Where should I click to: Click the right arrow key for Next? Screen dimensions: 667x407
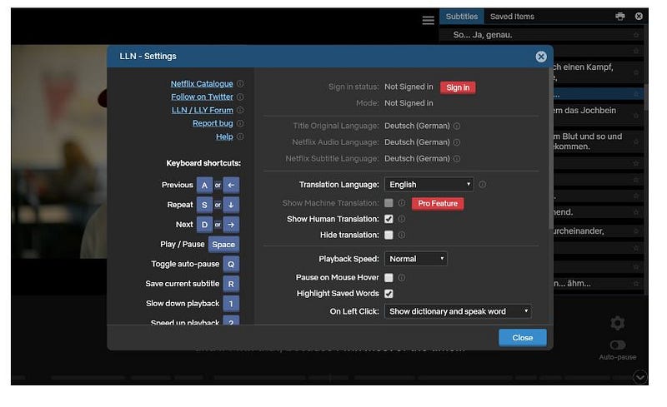(x=231, y=225)
